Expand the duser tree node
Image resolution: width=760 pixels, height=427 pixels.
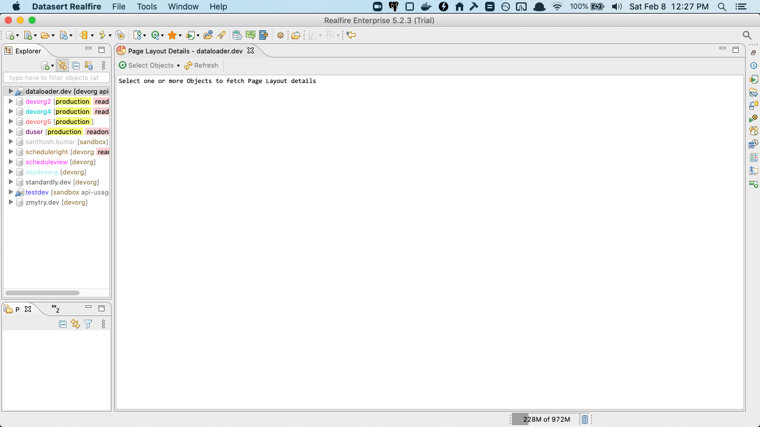point(11,132)
